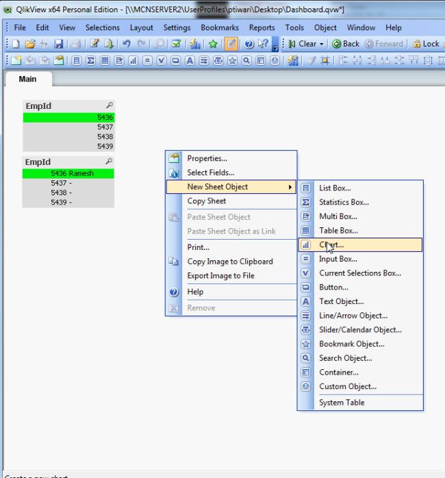Select Multi Box... in the submenu
Screen dimensions: 445x478
360,216
